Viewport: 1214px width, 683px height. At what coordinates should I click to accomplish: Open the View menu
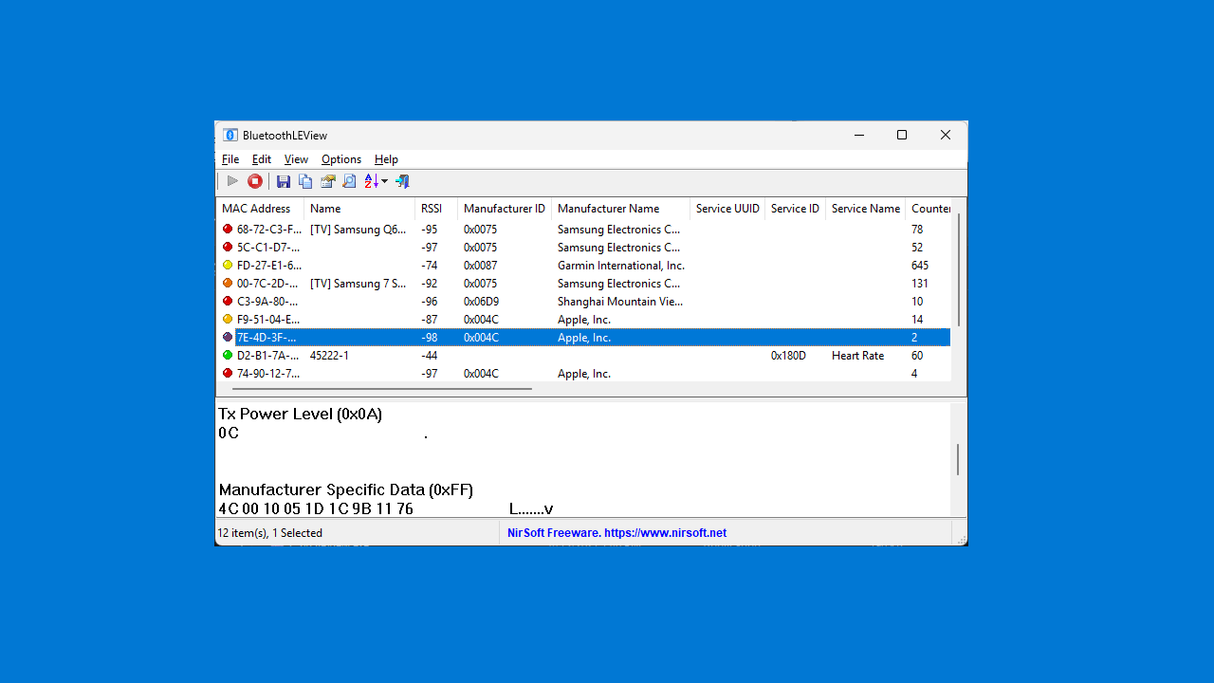coord(296,159)
